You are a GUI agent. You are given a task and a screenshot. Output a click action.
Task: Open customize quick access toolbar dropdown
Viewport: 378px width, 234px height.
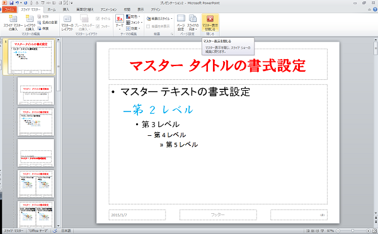(x=72, y=3)
